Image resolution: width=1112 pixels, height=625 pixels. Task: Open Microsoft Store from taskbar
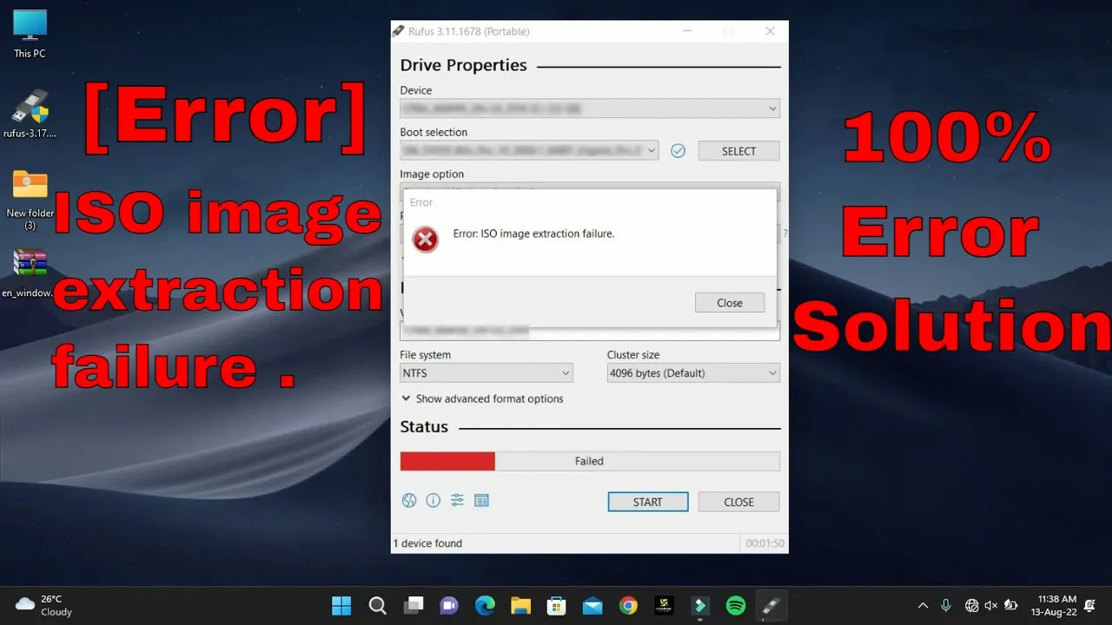click(557, 605)
